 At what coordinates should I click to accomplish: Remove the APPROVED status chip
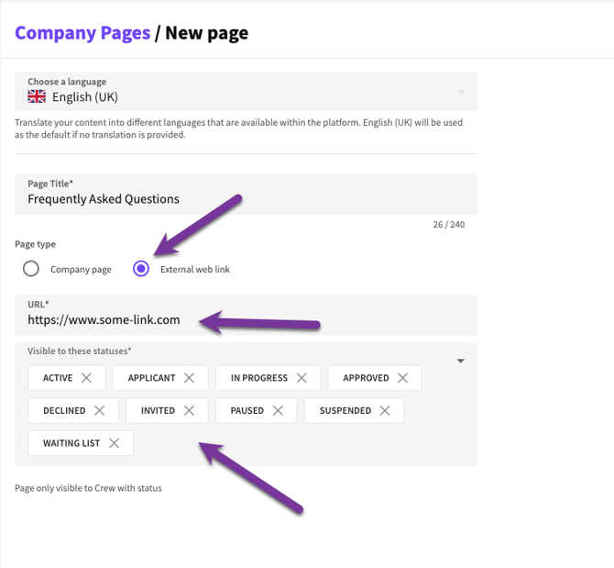tap(402, 378)
